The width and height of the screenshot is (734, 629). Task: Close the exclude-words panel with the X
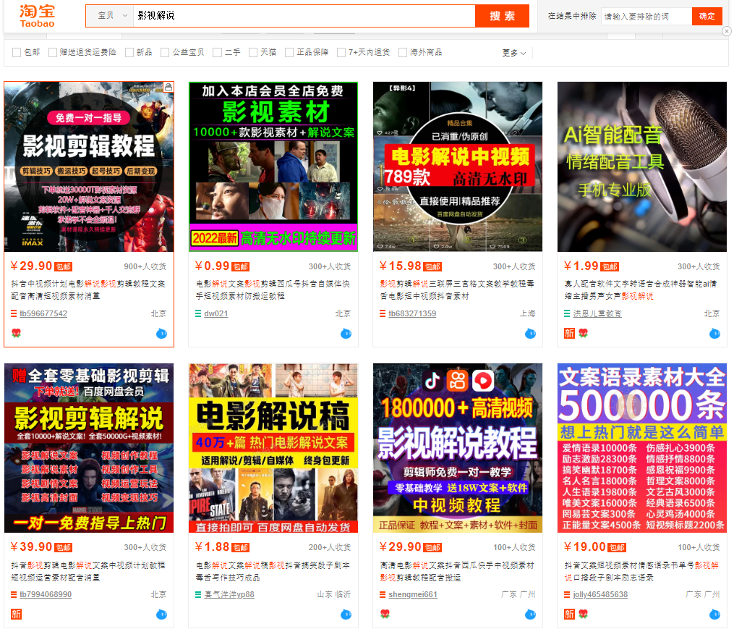coord(727,31)
